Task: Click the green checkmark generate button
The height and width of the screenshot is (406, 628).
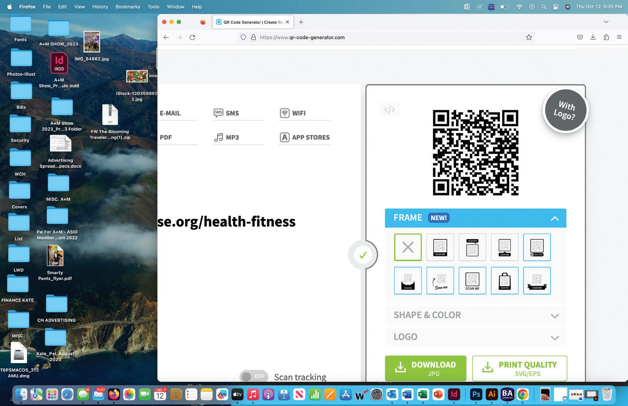Action: pos(363,255)
